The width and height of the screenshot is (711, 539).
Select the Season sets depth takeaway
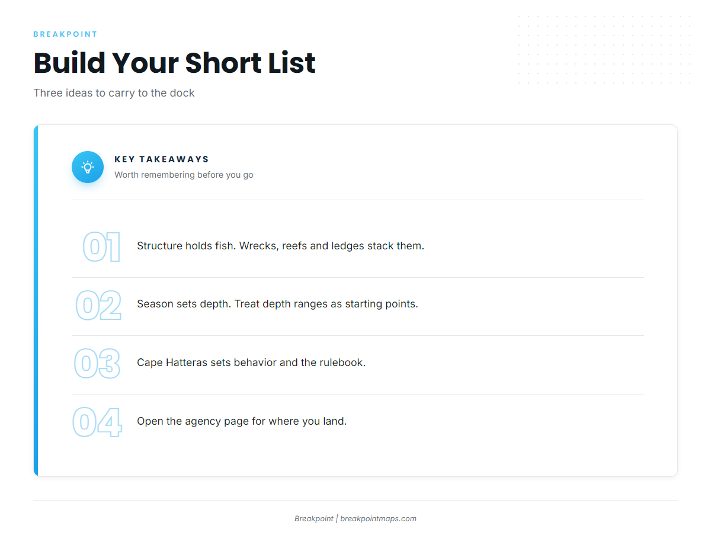(x=277, y=304)
